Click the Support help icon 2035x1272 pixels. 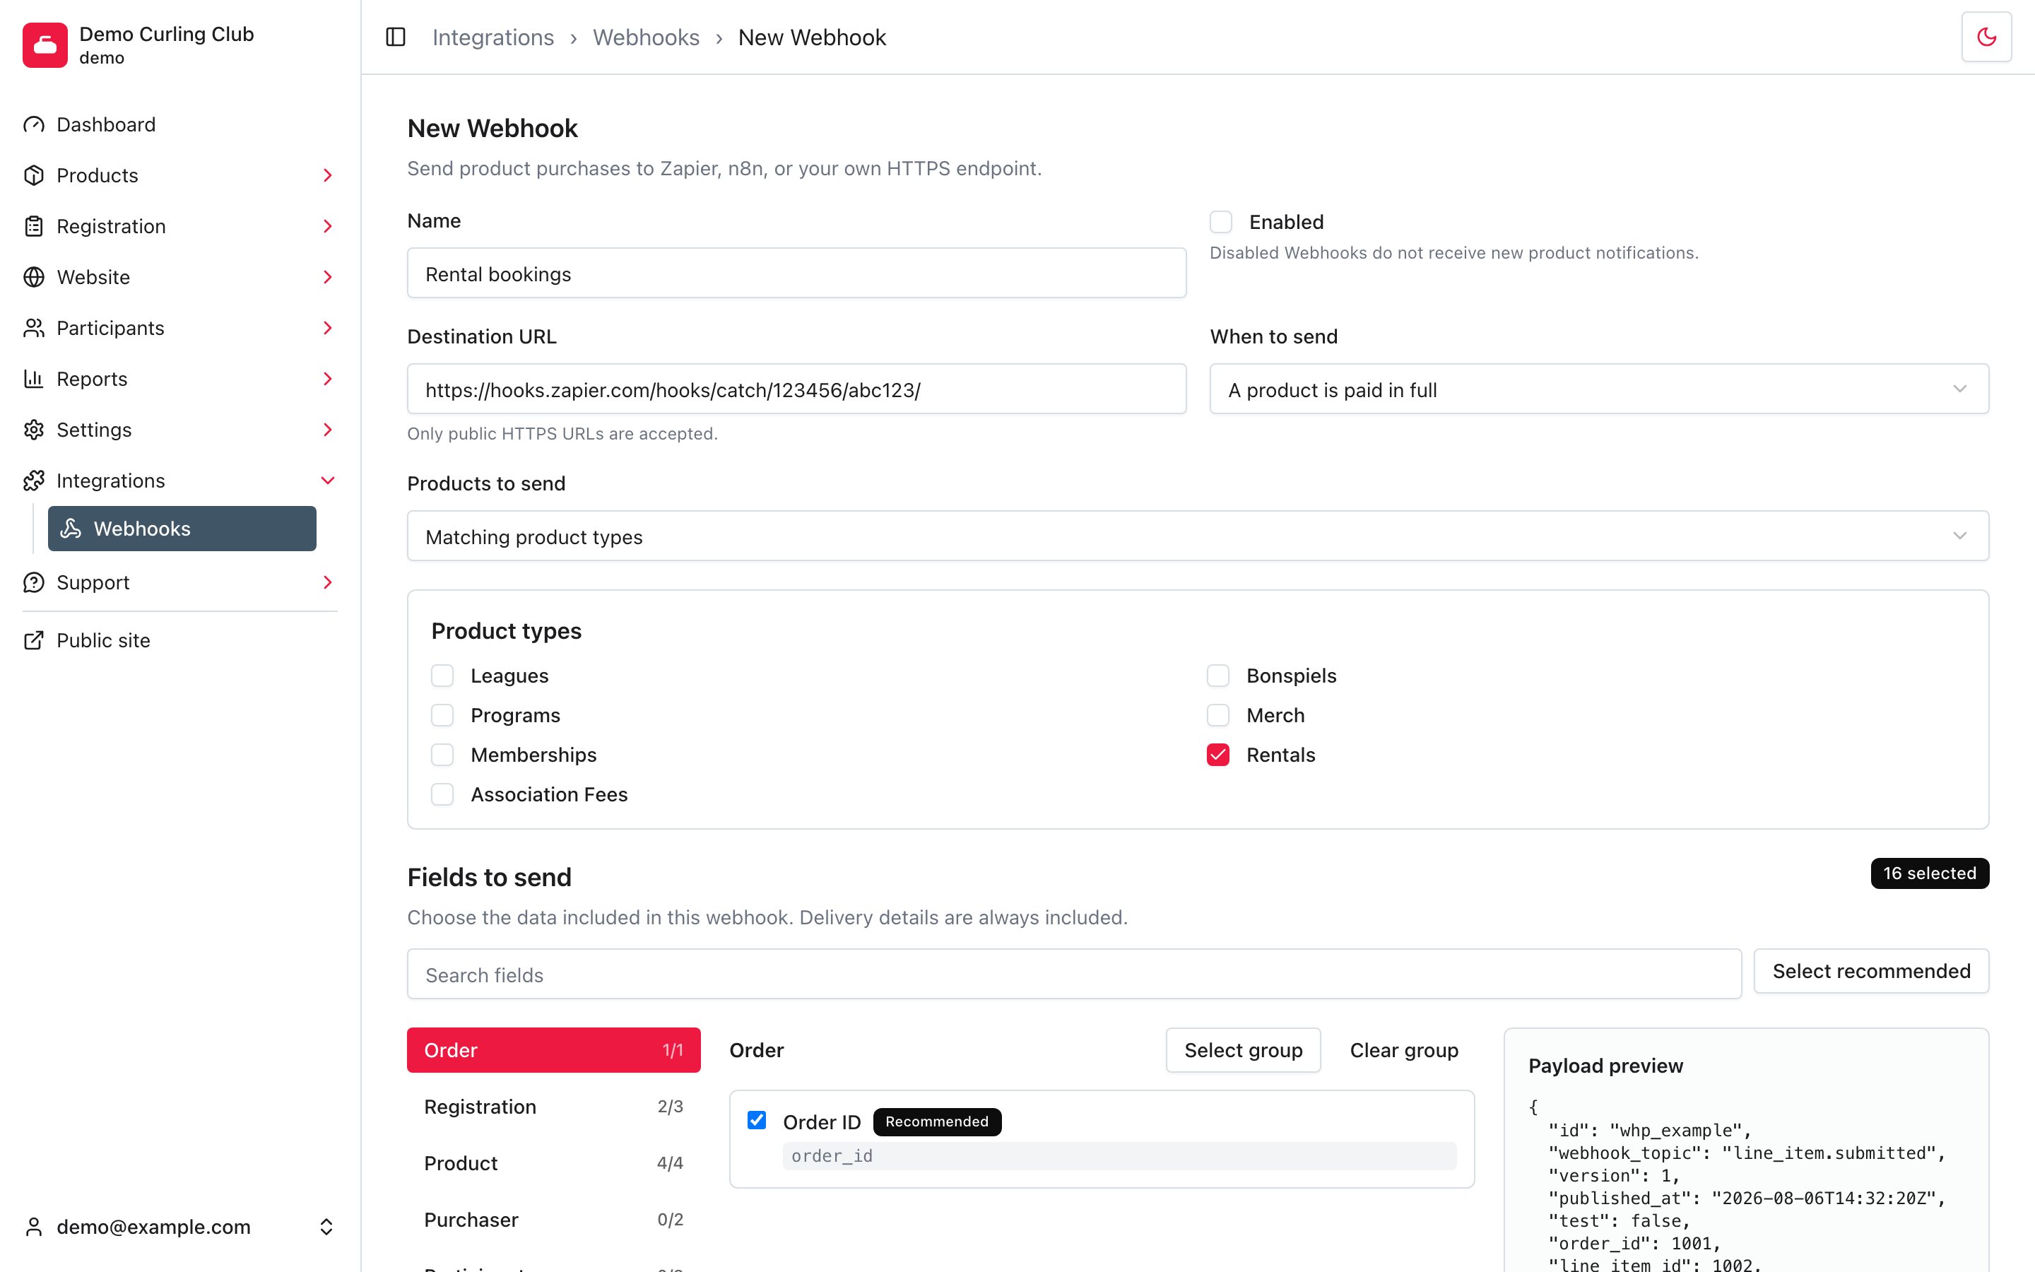pos(34,582)
